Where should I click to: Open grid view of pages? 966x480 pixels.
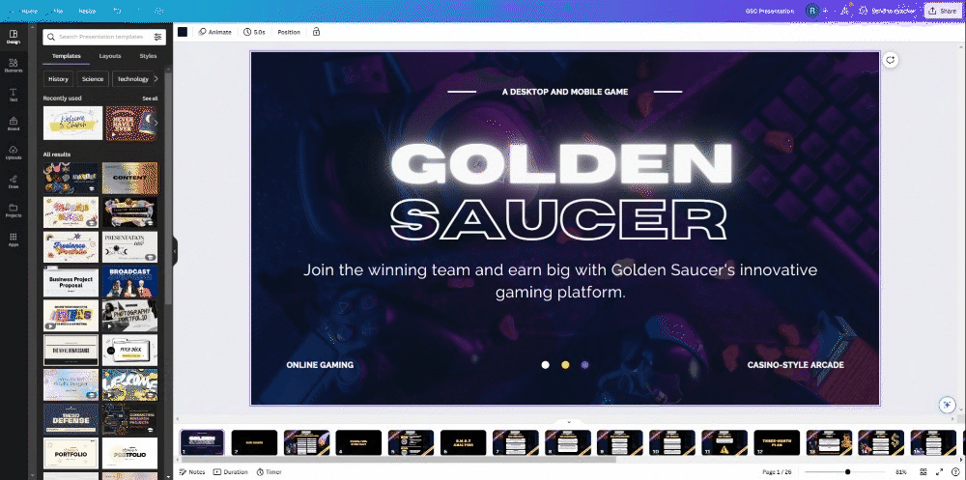click(923, 472)
